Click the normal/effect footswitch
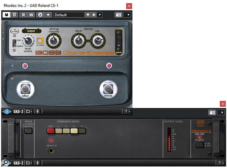The image size is (227, 168). click(x=26, y=89)
